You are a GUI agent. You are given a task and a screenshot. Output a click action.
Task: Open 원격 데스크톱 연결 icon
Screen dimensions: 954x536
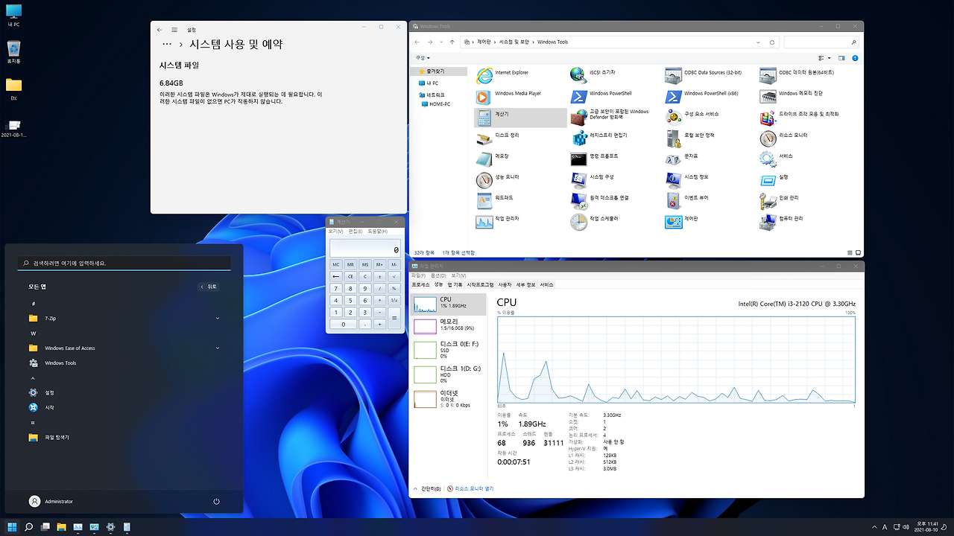[578, 200]
